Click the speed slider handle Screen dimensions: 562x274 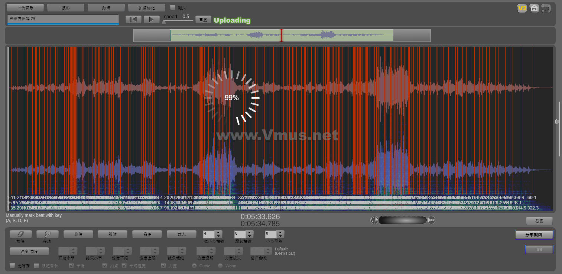(x=164, y=22)
